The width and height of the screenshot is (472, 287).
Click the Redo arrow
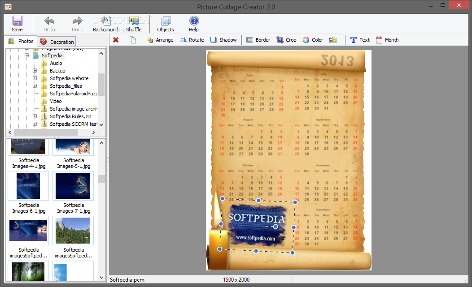pyautogui.click(x=77, y=21)
